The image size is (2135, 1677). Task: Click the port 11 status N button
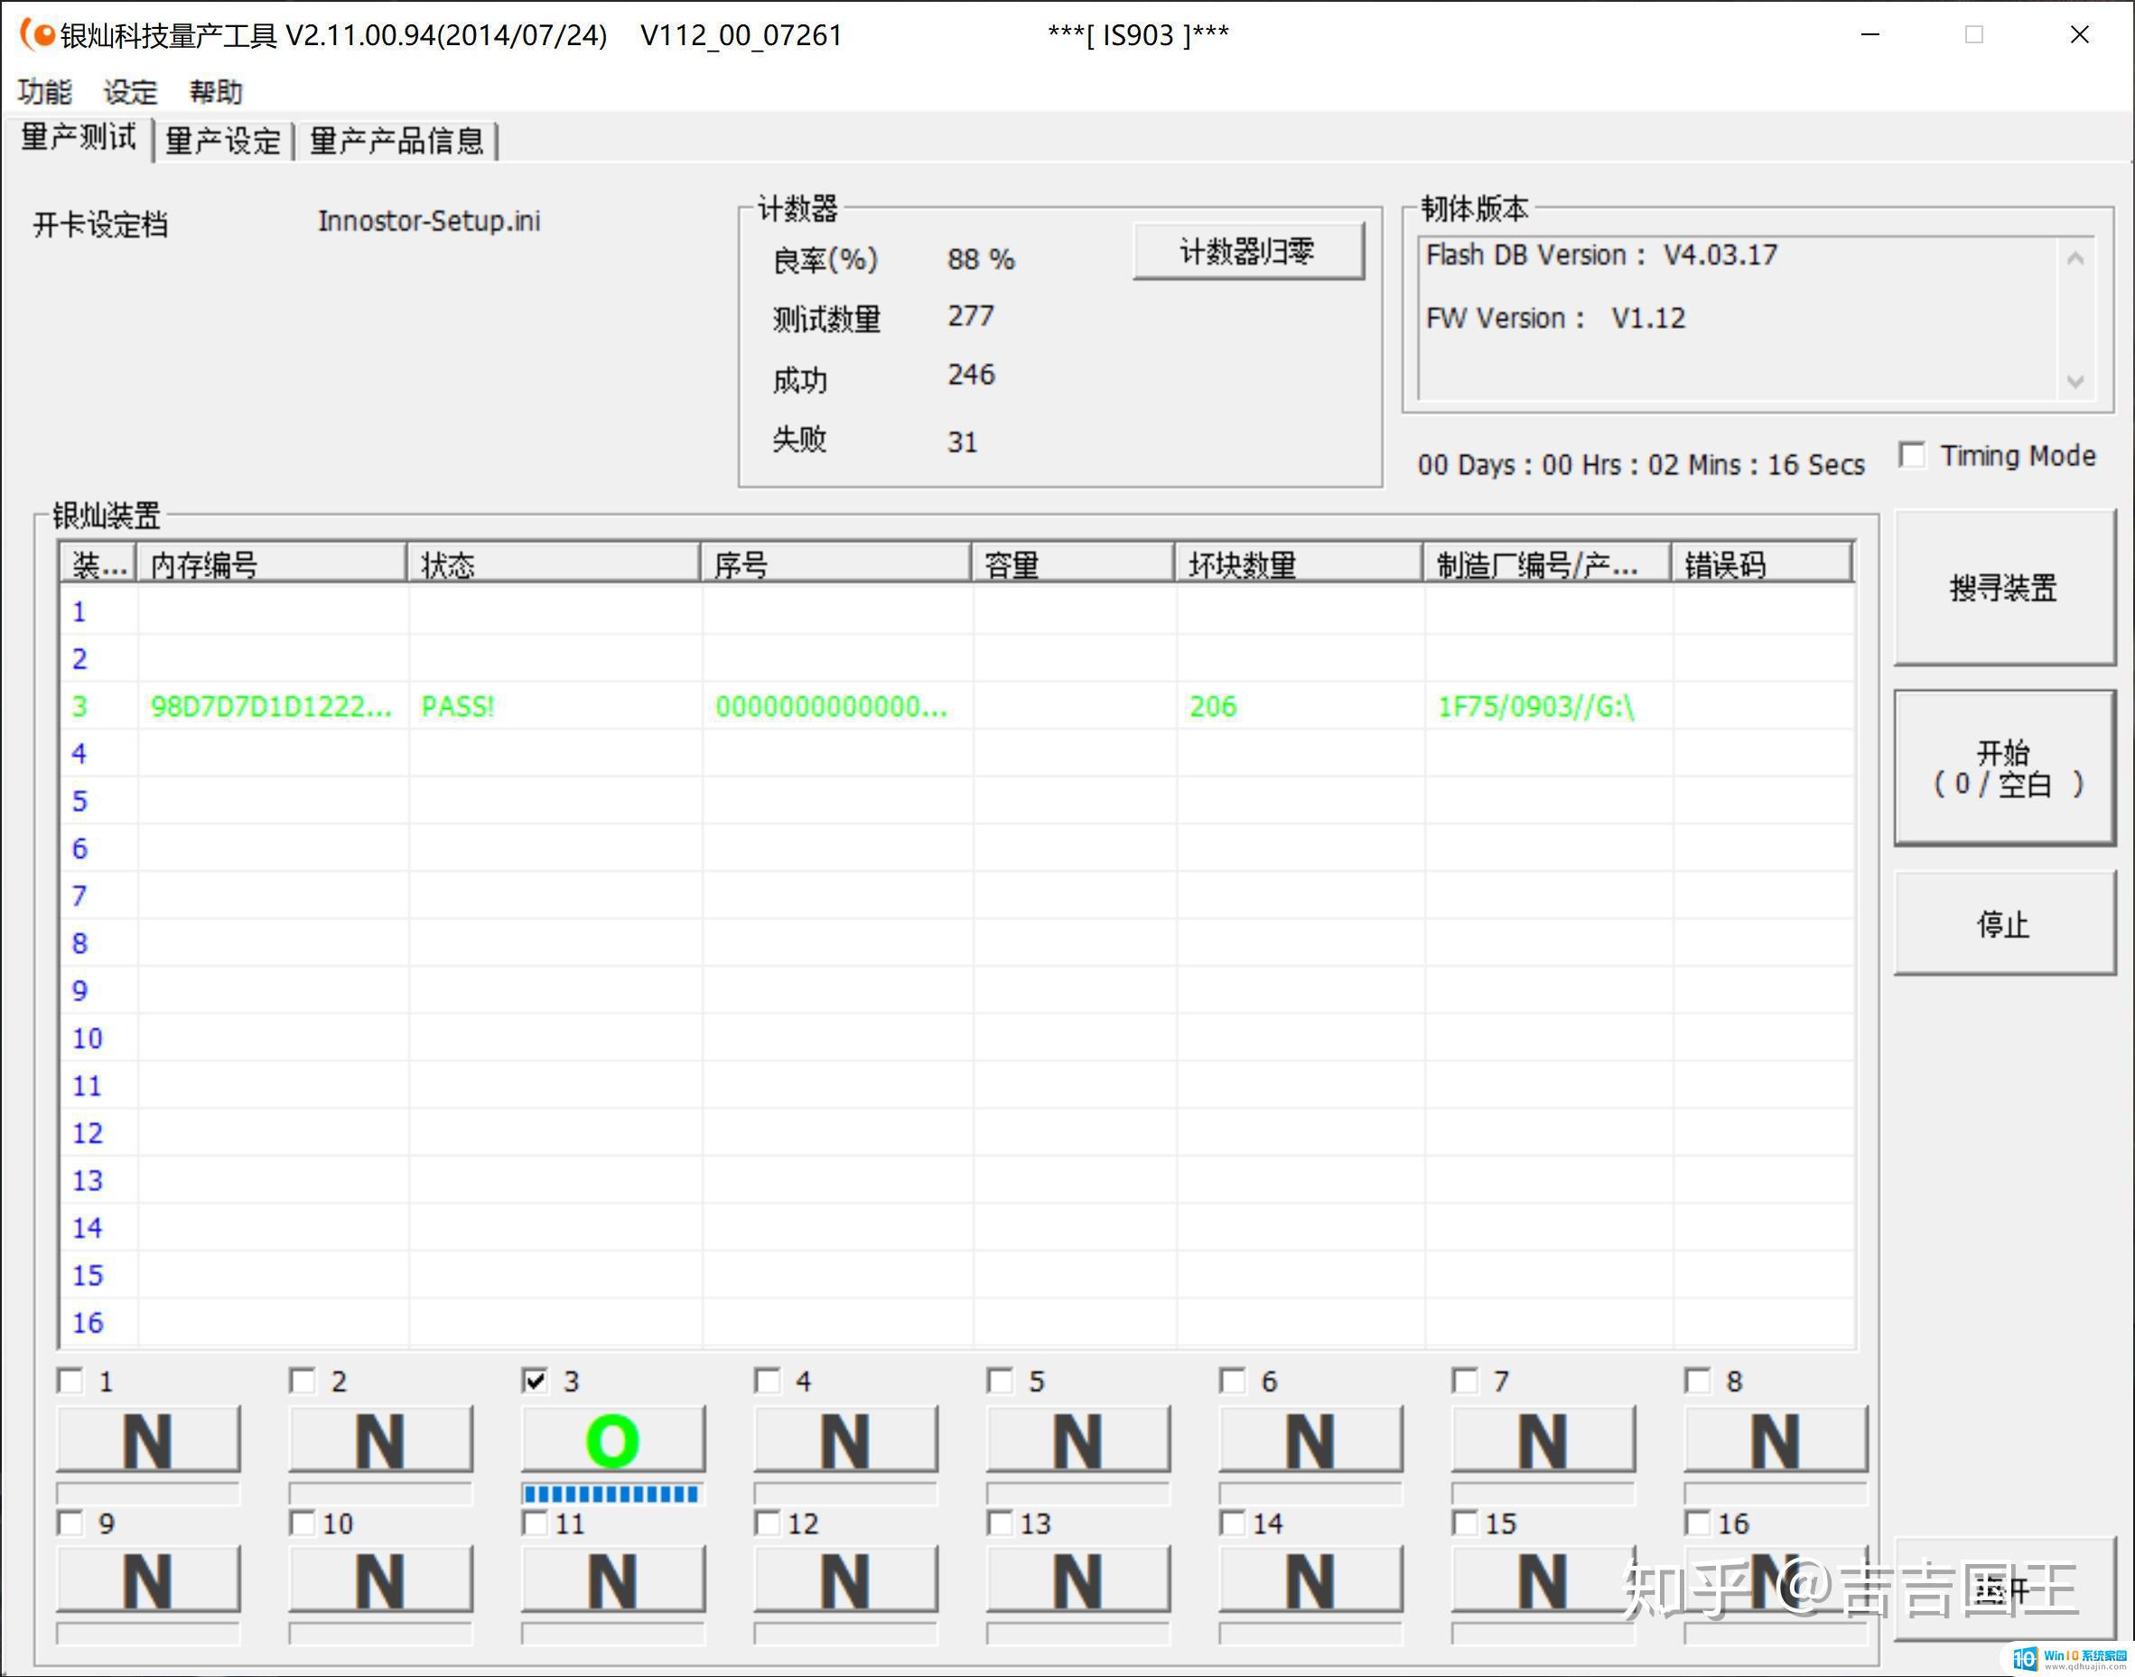614,1579
